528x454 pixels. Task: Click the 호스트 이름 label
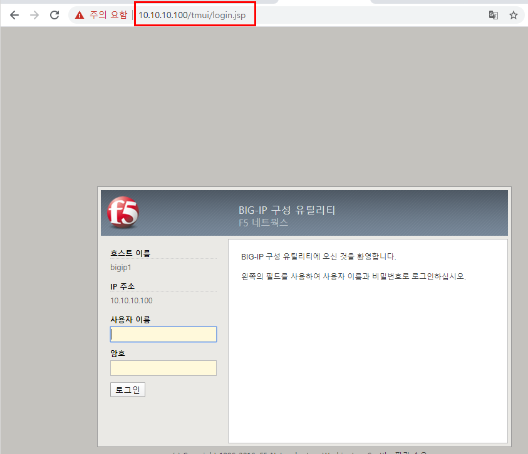pos(130,253)
